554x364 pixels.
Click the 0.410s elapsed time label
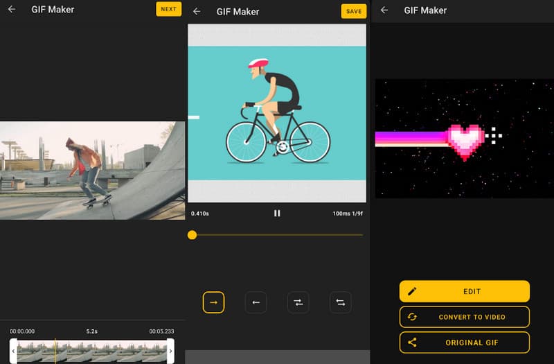click(x=200, y=214)
